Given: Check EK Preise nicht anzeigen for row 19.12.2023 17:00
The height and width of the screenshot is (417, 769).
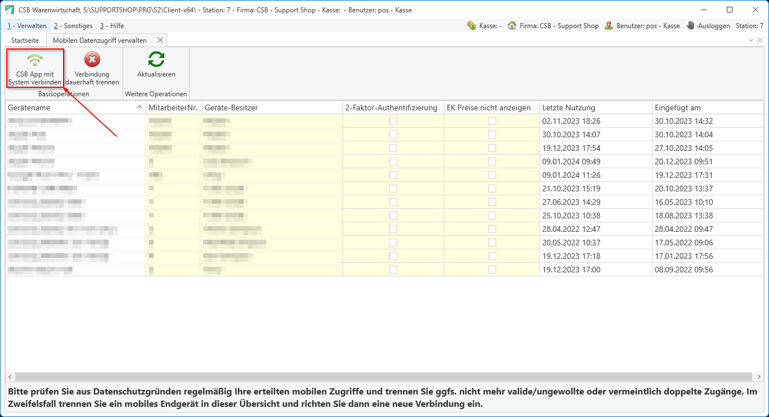Looking at the screenshot, I should pyautogui.click(x=492, y=270).
